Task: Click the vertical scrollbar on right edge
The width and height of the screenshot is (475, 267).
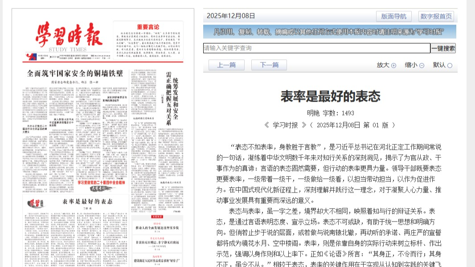Action: tap(471, 134)
